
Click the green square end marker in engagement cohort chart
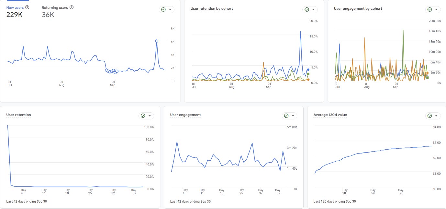[427, 77]
